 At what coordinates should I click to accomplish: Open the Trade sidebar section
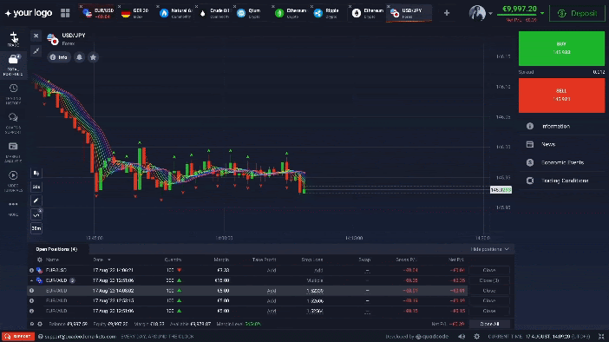pos(14,40)
